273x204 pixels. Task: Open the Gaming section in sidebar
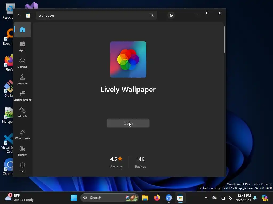[x=22, y=63]
